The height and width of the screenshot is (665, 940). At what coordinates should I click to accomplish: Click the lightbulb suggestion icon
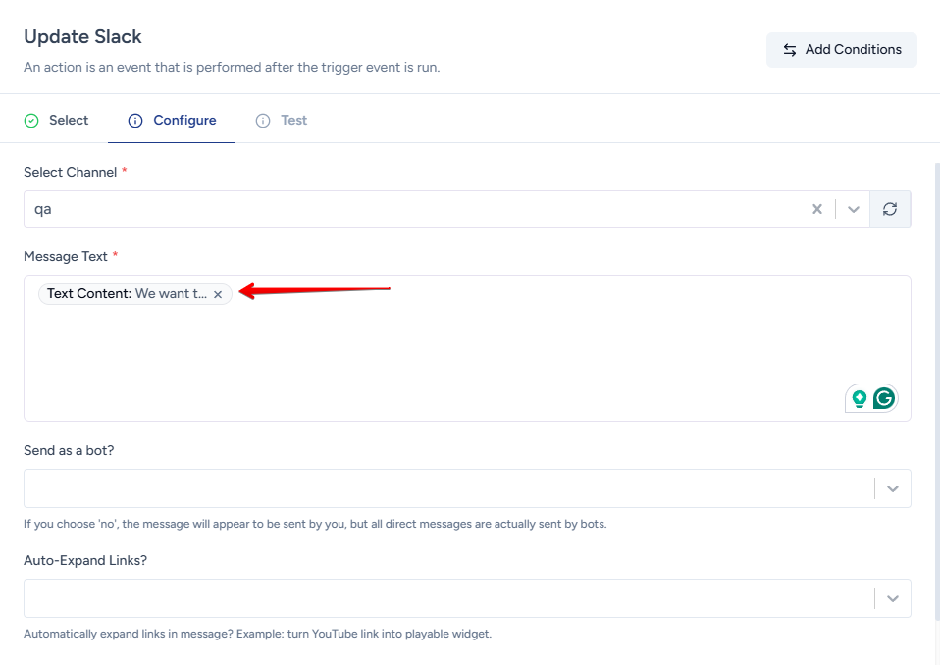[860, 398]
